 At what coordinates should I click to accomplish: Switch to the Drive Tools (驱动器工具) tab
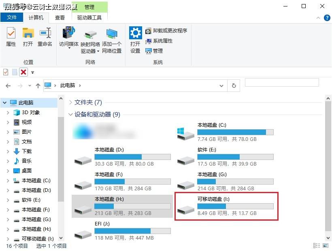coord(89,17)
